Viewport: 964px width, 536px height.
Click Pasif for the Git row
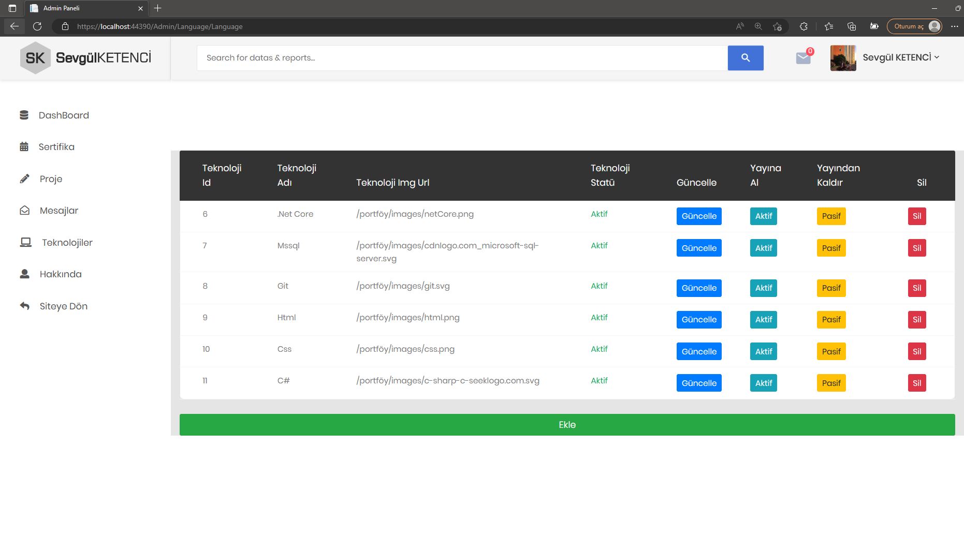[x=831, y=288]
